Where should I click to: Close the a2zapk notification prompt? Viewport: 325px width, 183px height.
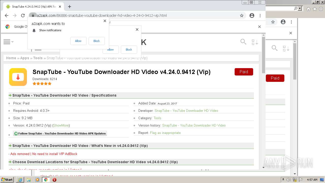coord(105,21)
